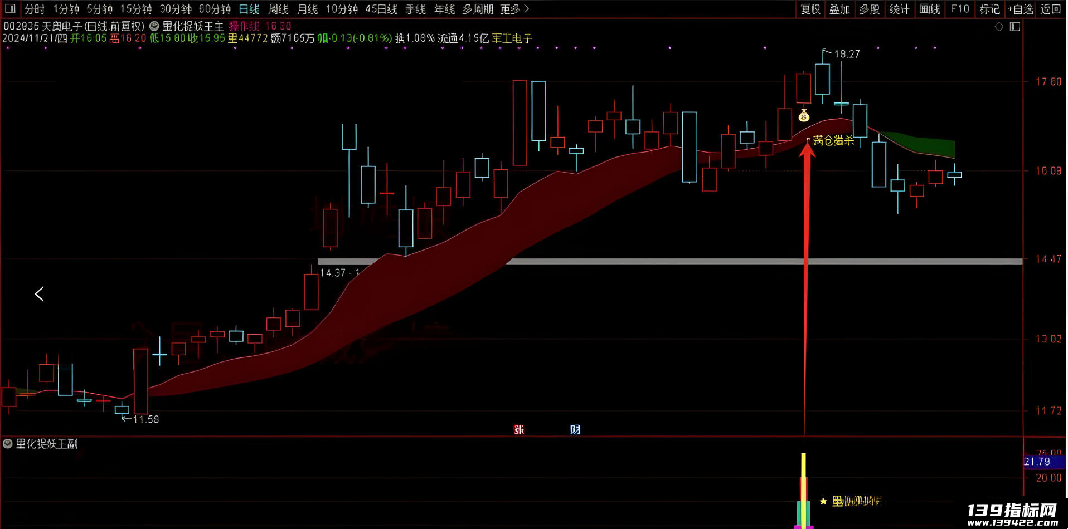
Task: Open the 多股 multi-stock view
Action: coord(870,9)
